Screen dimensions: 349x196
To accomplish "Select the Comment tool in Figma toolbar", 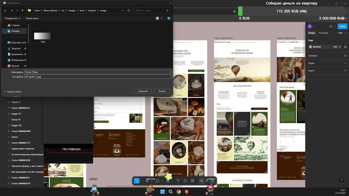I will pos(185,181).
